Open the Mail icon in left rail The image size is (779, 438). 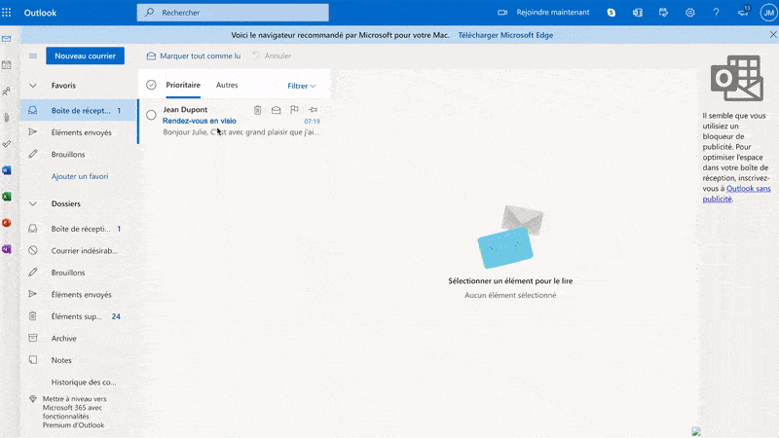click(x=7, y=39)
